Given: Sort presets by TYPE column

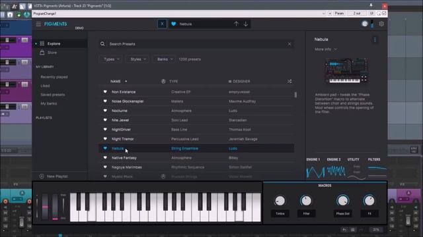Looking at the screenshot, I should 173,82.
